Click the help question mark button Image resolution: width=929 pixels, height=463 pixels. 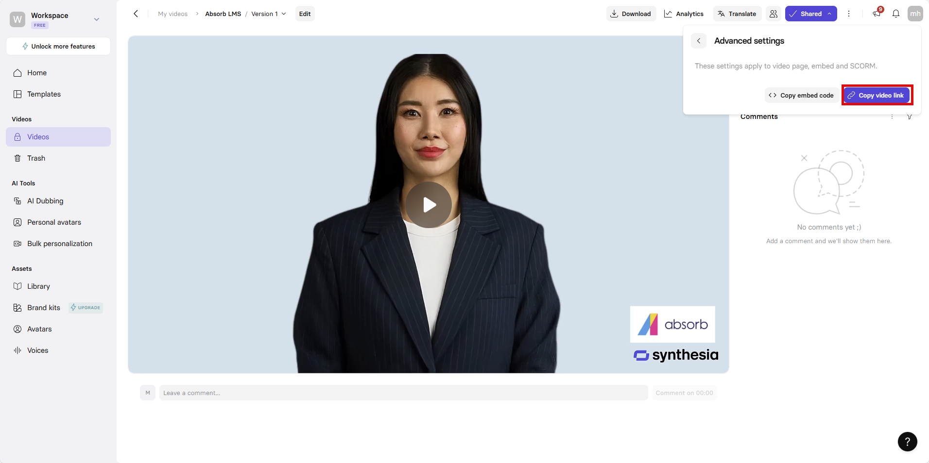tap(907, 442)
